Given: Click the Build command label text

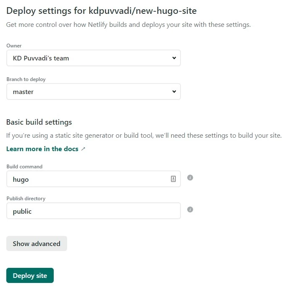Looking at the screenshot, I should [24, 167].
